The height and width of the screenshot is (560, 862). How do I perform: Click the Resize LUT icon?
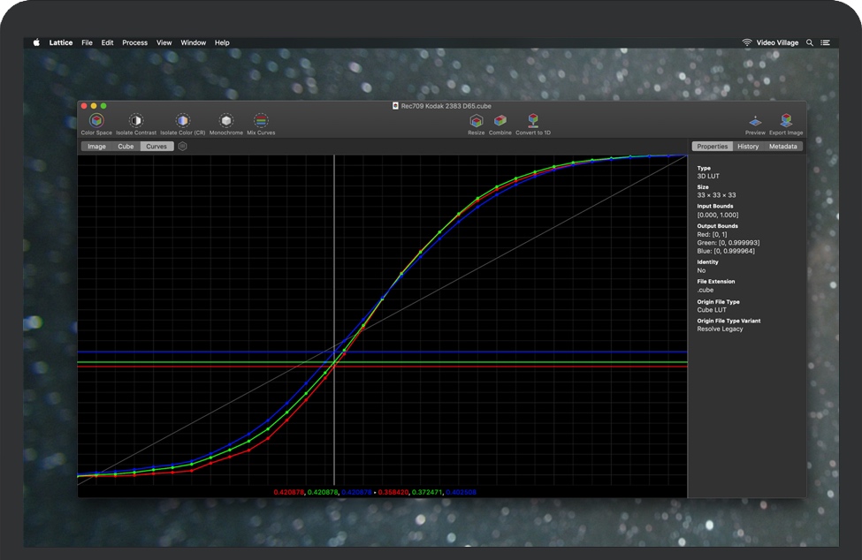click(x=477, y=121)
